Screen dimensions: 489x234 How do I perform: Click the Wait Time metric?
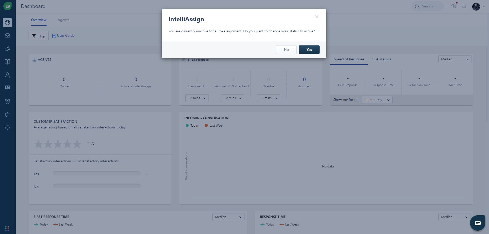click(x=455, y=82)
